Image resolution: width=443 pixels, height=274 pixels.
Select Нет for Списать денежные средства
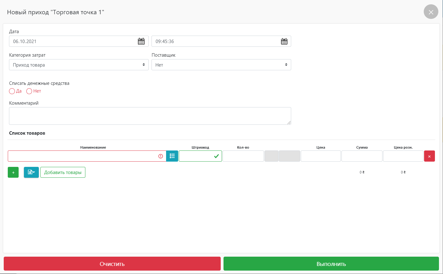click(x=29, y=91)
